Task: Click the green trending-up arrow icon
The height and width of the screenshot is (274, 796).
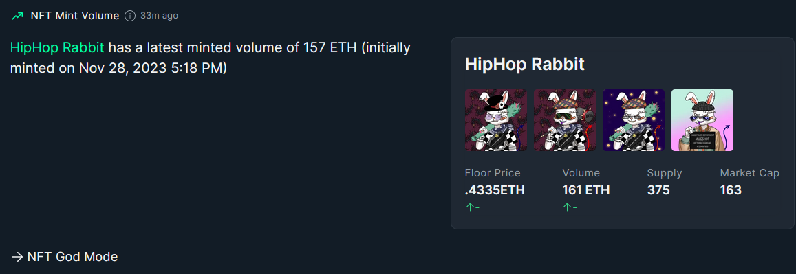Action: coord(17,16)
